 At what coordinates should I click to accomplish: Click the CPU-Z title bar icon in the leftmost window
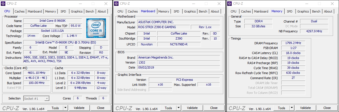coord(4,4)
